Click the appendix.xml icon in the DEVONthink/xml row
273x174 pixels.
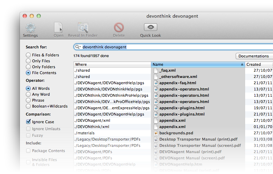(156, 127)
